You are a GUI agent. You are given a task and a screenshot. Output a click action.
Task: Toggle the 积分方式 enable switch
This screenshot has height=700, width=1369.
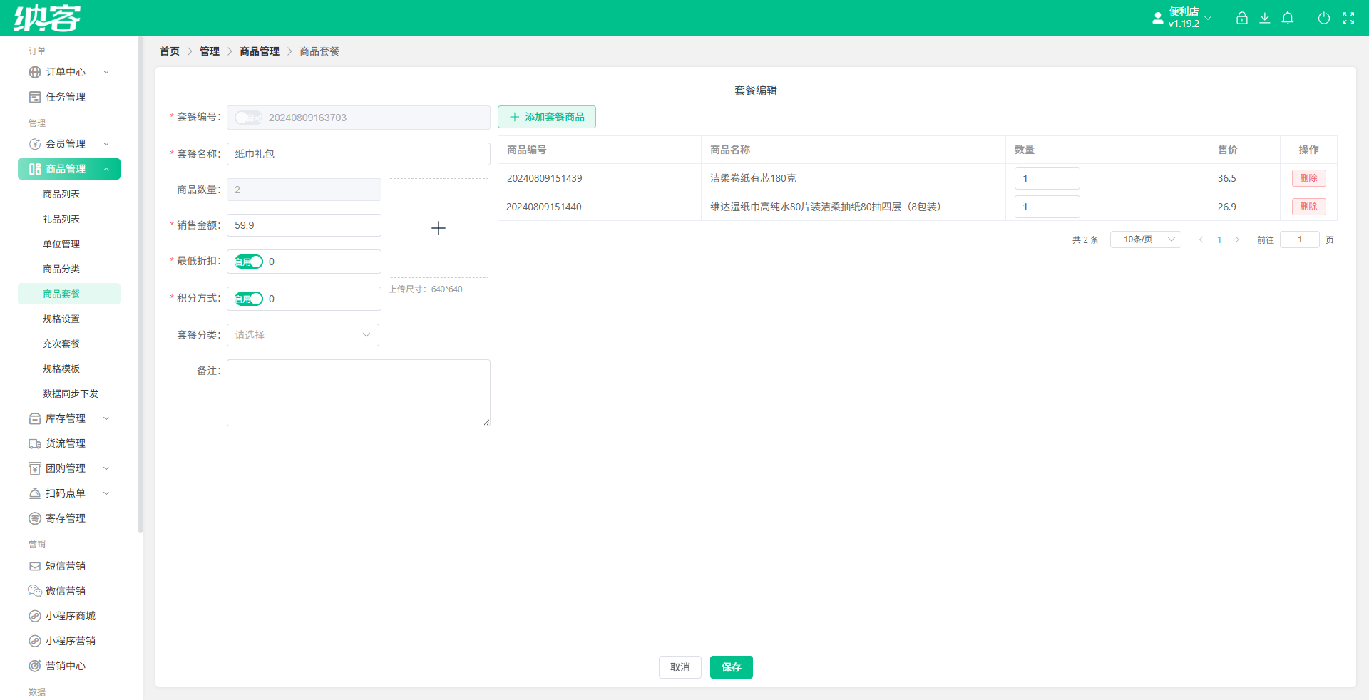249,299
